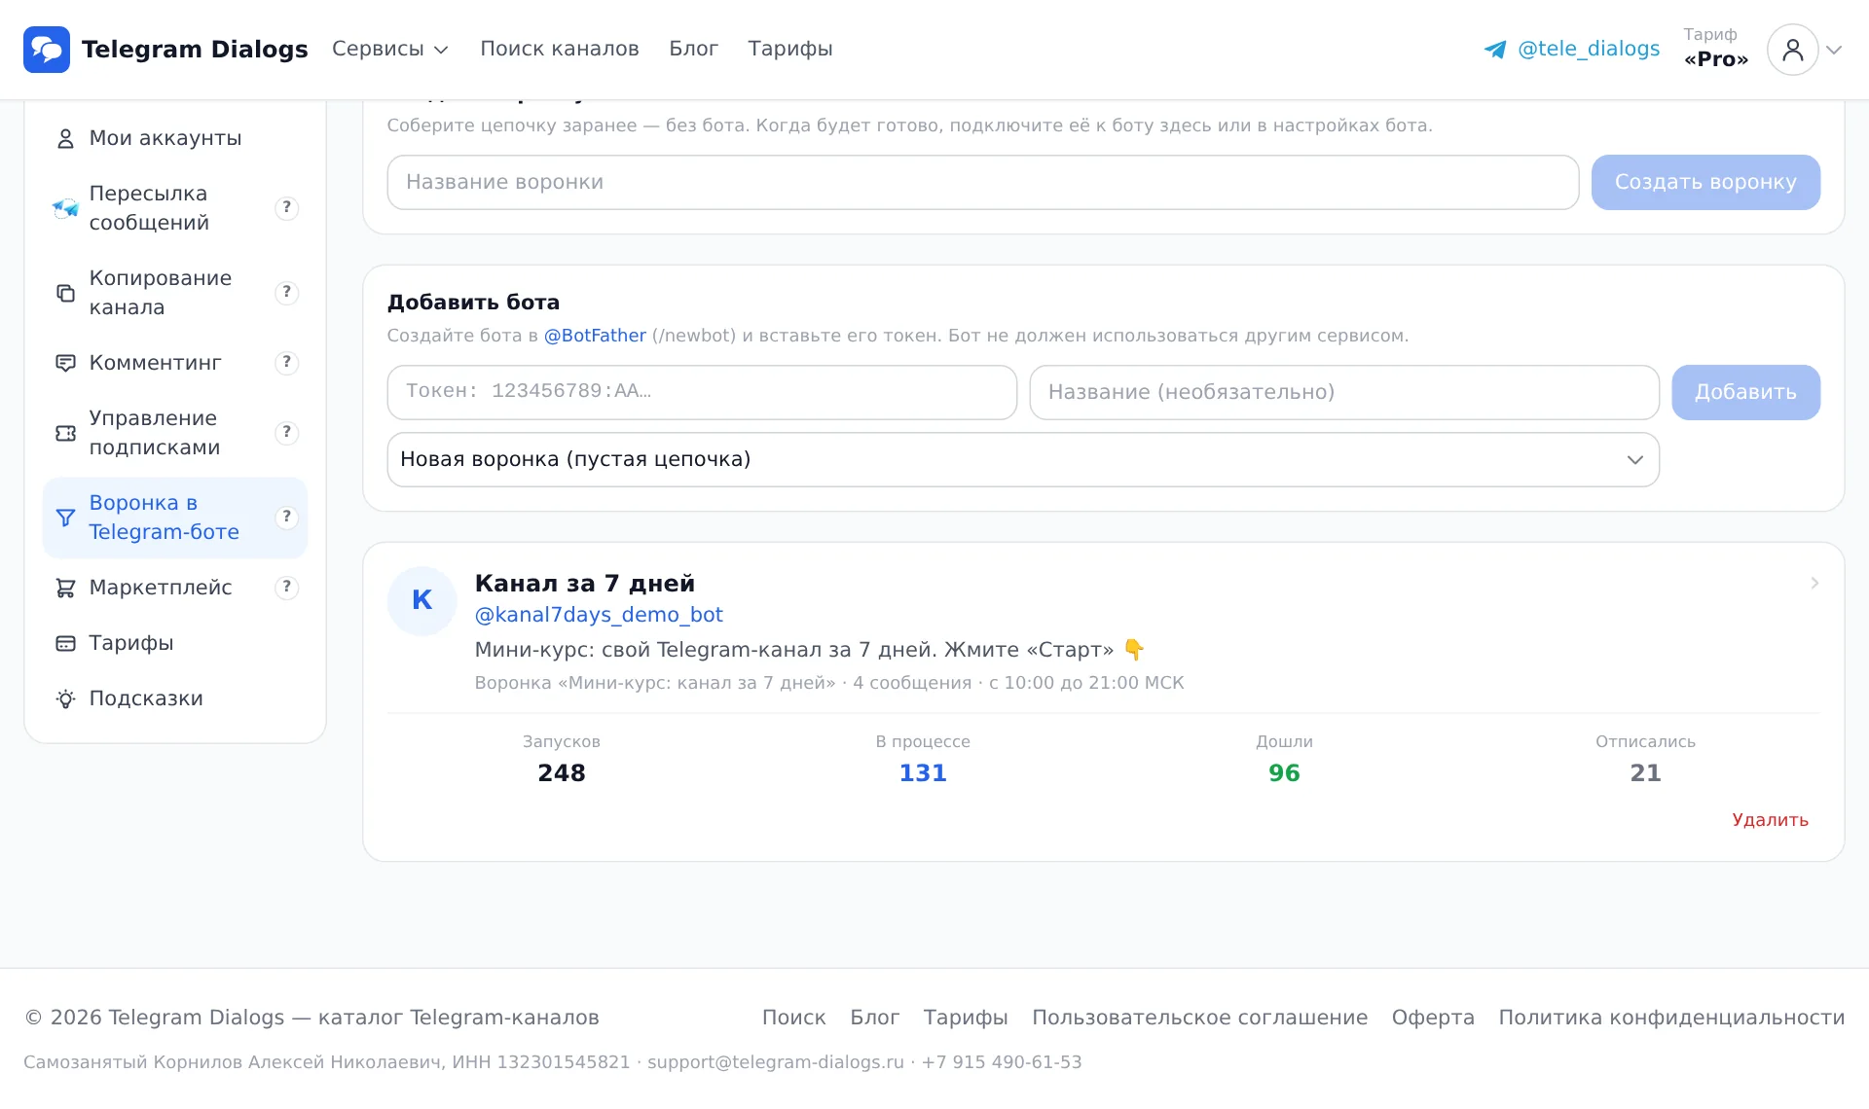This screenshot has width=1869, height=1109.
Task: Click the Мои аккаунты person icon
Action: (65, 139)
